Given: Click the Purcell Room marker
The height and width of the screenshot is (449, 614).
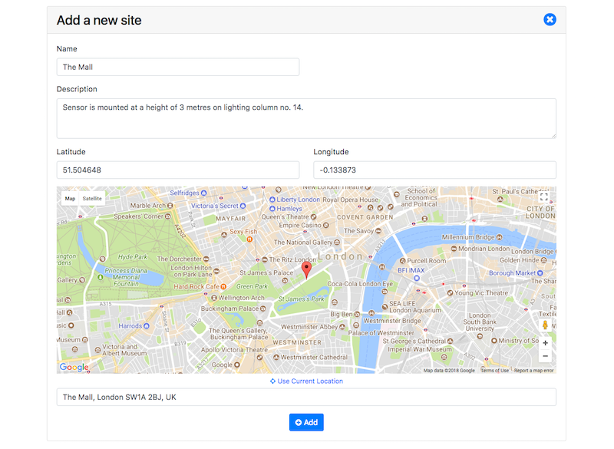Looking at the screenshot, I should [402, 261].
